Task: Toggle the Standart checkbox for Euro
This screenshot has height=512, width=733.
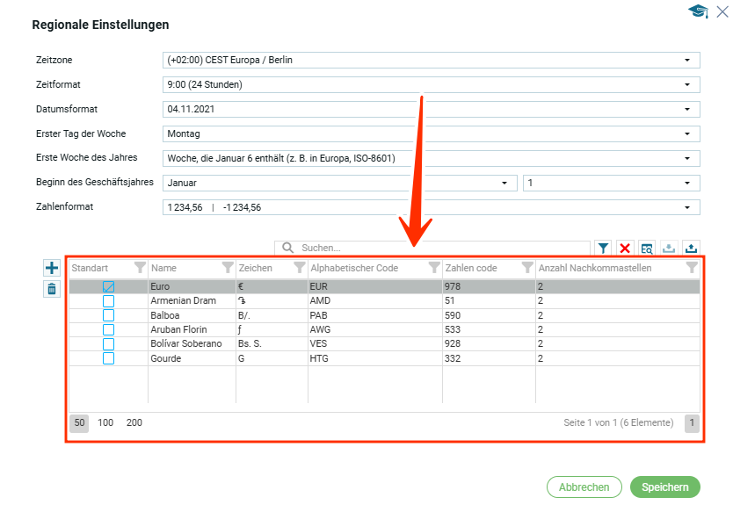Action: (x=109, y=286)
